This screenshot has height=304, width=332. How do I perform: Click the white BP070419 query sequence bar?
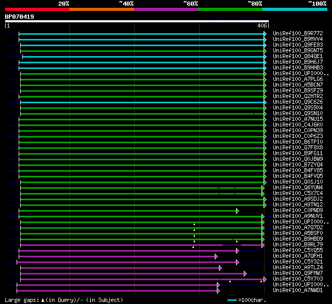pyautogui.click(x=137, y=21)
